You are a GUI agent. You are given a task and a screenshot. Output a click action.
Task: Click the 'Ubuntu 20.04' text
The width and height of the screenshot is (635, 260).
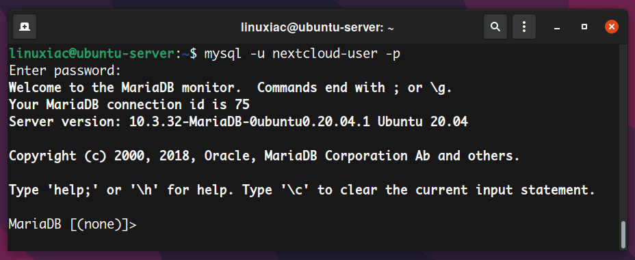423,121
